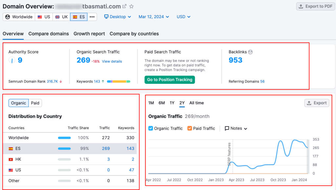The width and height of the screenshot is (336, 190).
Task: Star this domain as favorite
Action: click(x=131, y=7)
